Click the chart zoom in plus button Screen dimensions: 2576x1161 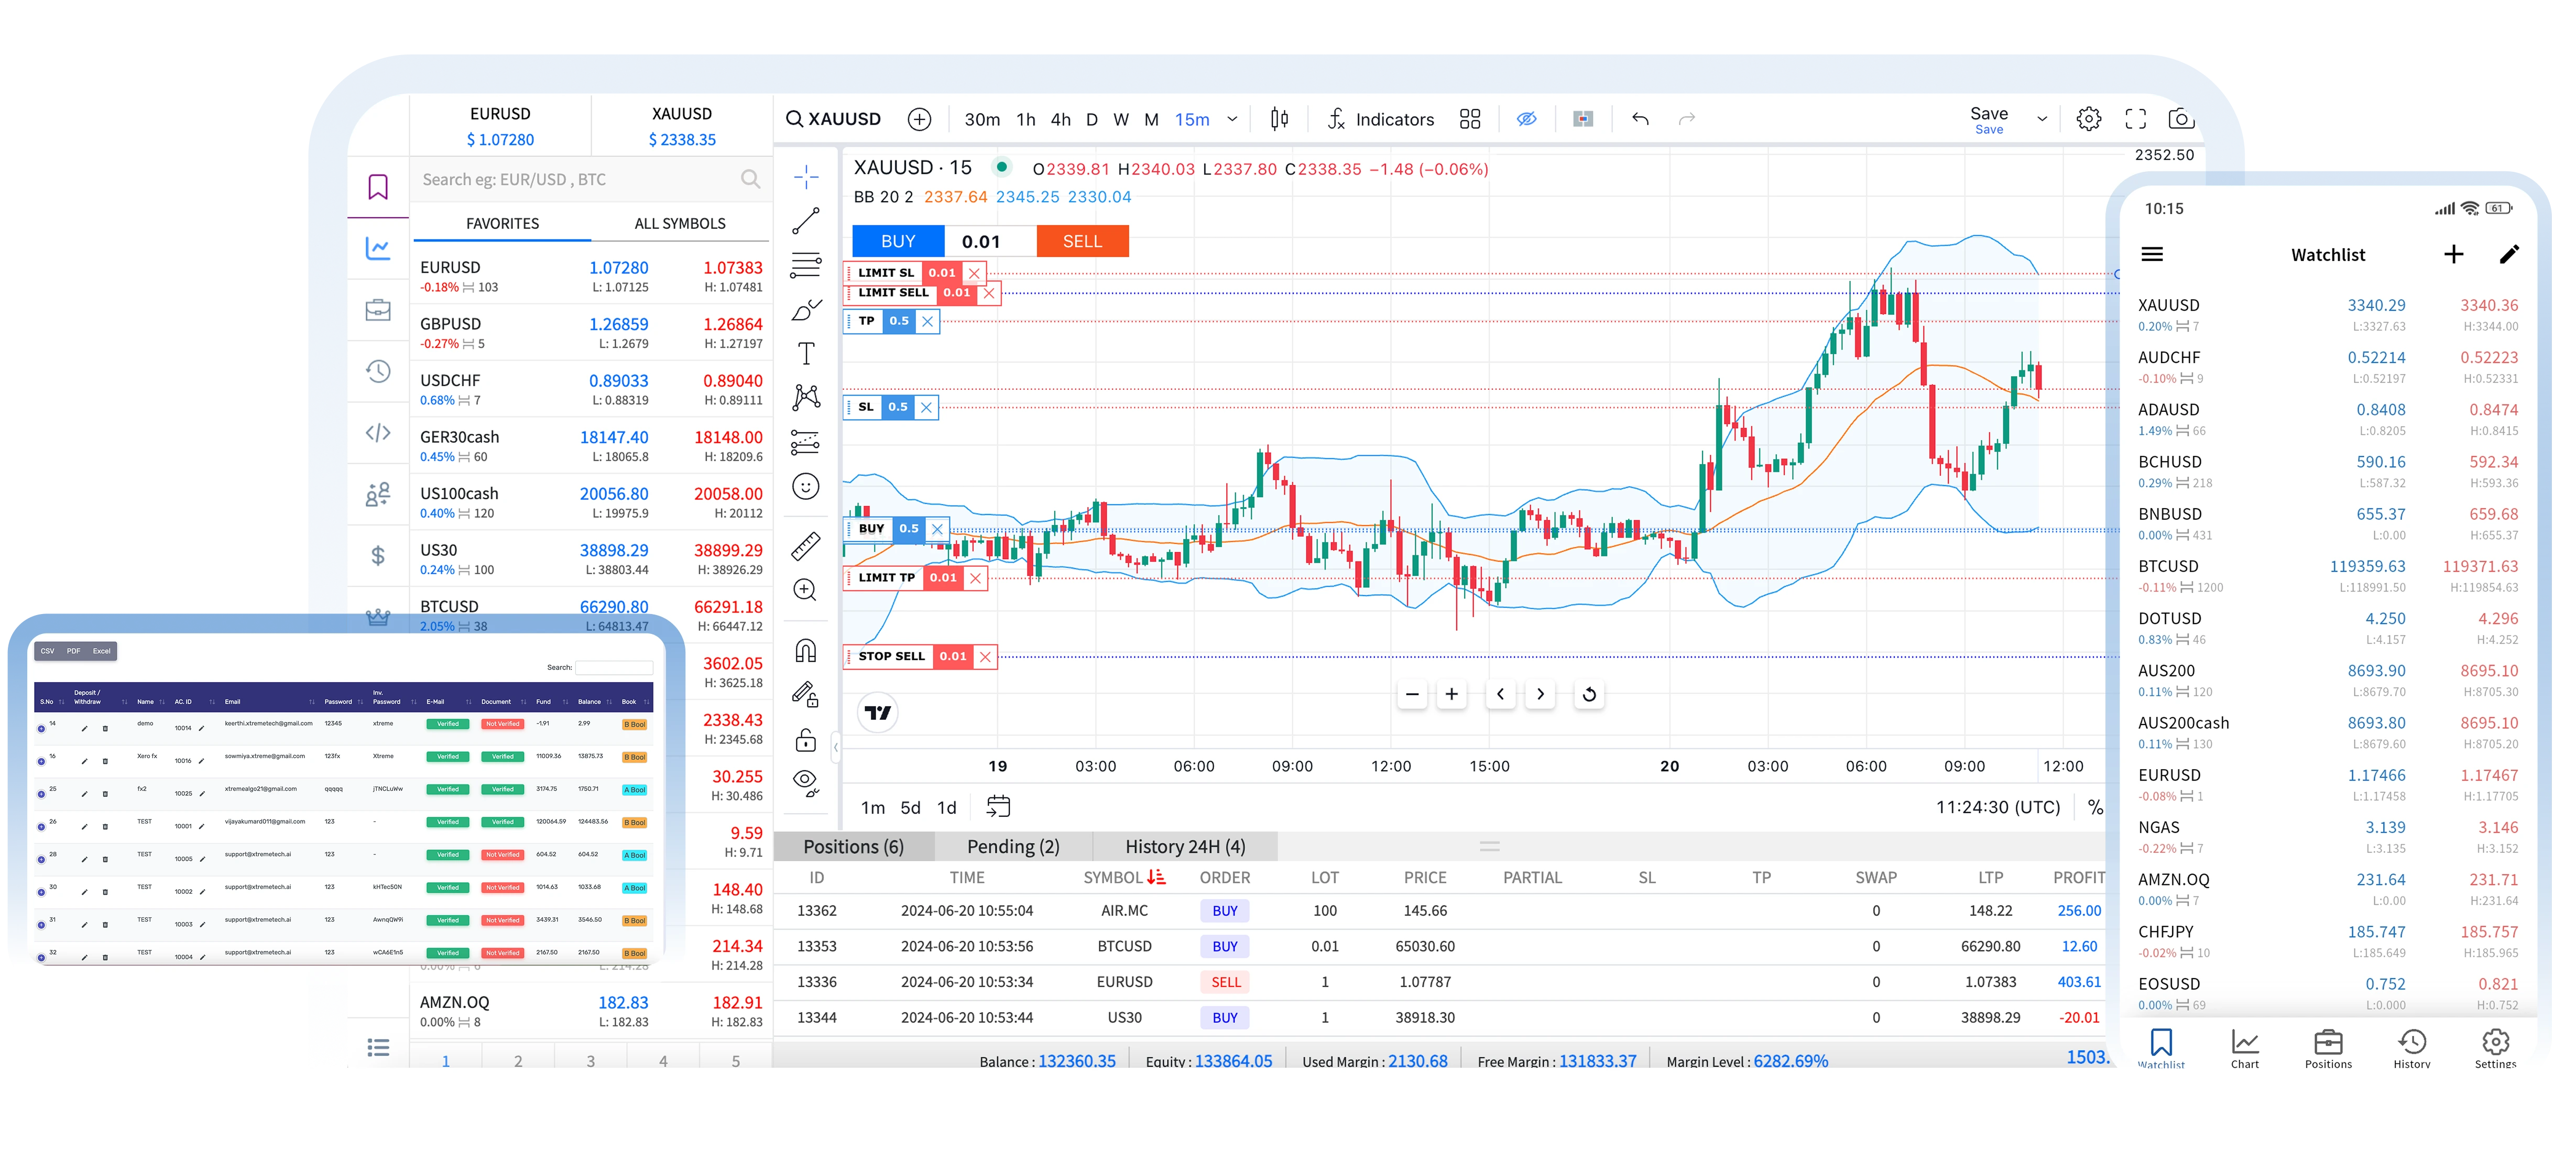pos(1451,694)
